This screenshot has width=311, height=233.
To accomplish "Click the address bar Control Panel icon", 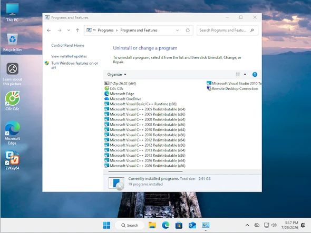I will (x=89, y=30).
